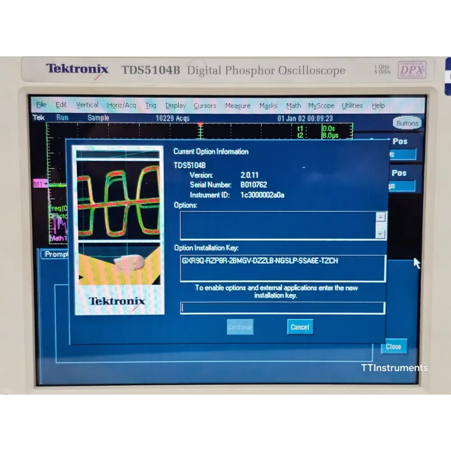This screenshot has width=451, height=451.
Task: Open the Measure menu
Action: pos(238,106)
